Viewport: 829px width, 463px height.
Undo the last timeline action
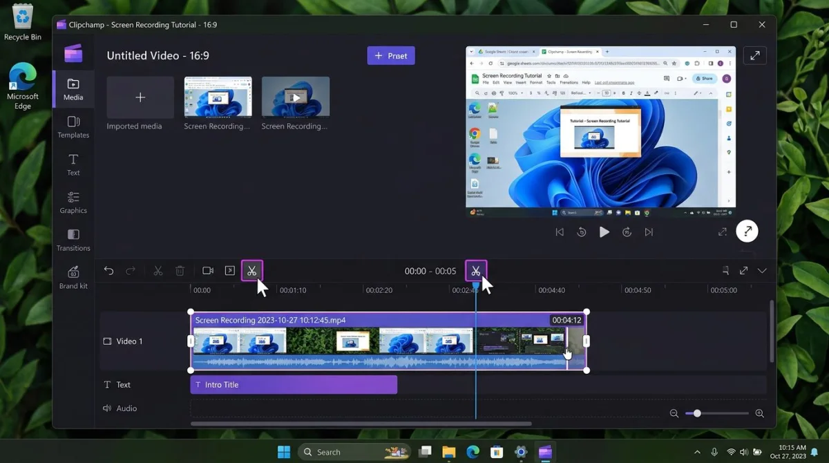coord(108,271)
